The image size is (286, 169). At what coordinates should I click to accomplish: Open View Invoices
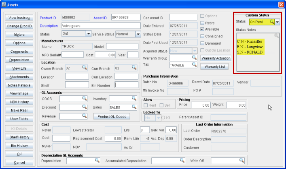[19, 18]
